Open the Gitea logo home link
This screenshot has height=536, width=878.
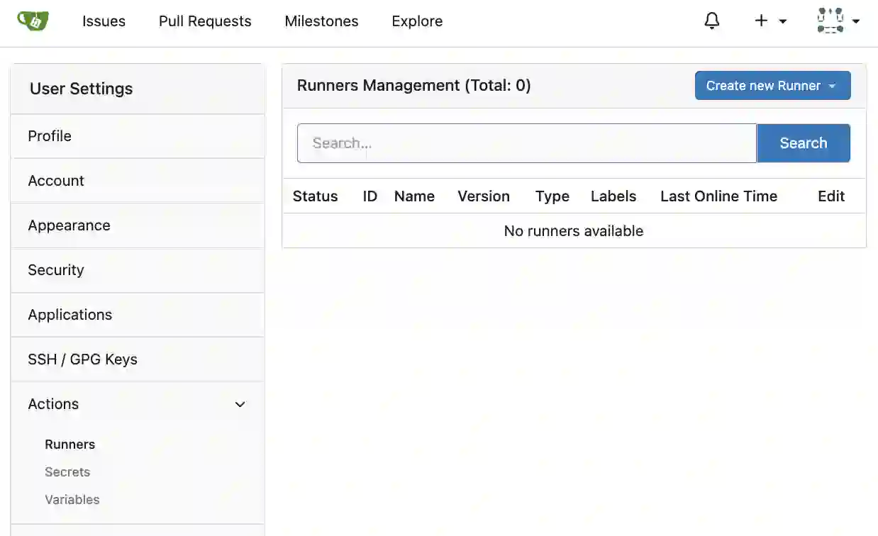pyautogui.click(x=33, y=21)
